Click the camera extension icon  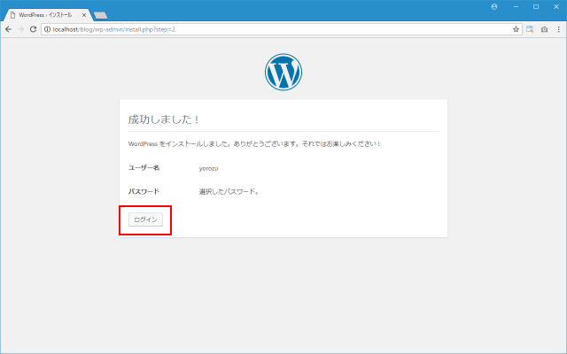coord(544,29)
